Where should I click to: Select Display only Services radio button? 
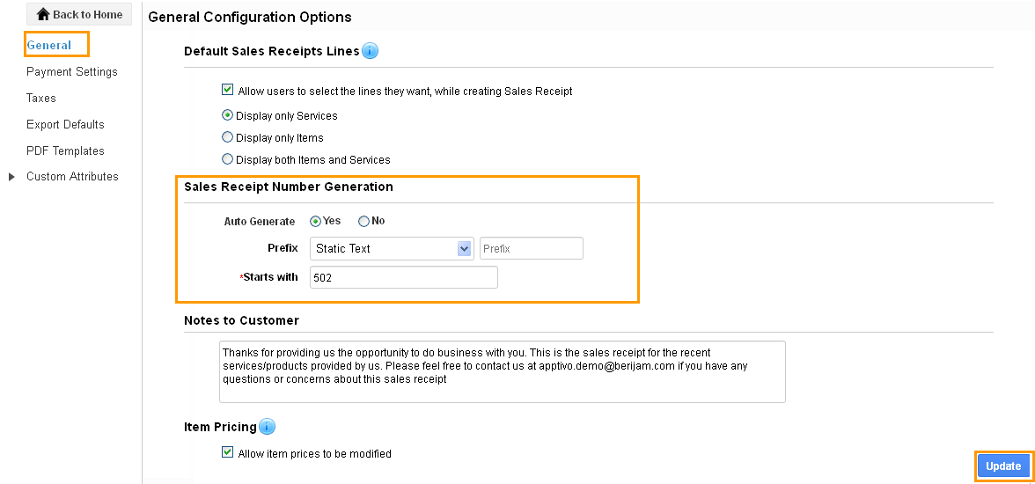click(228, 115)
